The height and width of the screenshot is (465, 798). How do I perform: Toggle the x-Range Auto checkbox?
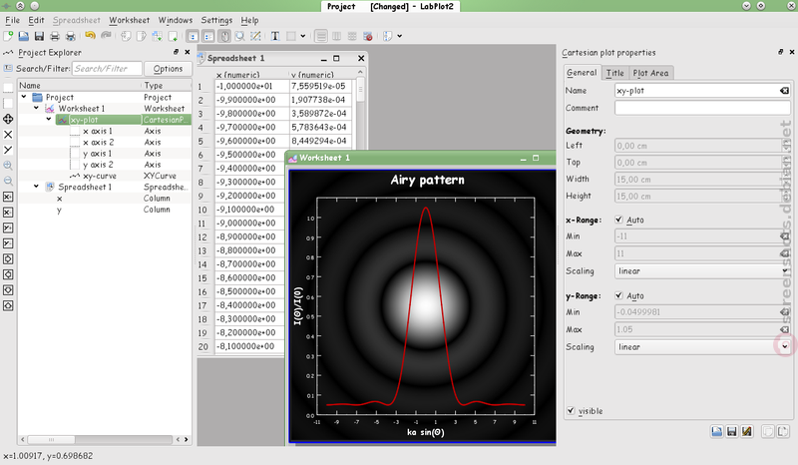(x=618, y=220)
